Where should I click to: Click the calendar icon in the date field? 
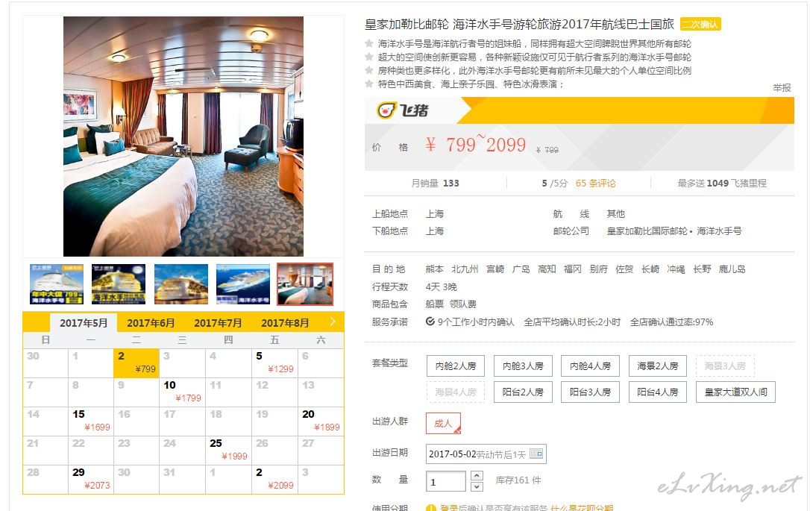click(x=536, y=454)
